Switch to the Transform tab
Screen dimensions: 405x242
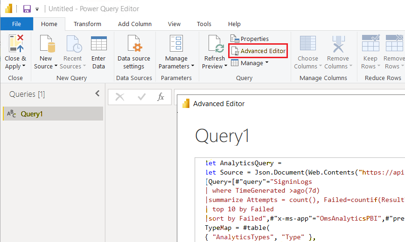click(x=87, y=24)
